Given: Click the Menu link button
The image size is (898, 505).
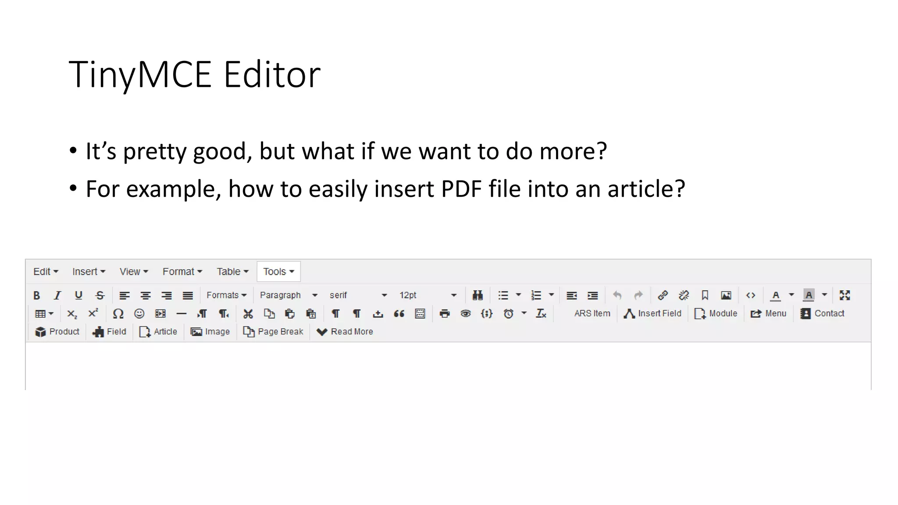Looking at the screenshot, I should (769, 313).
